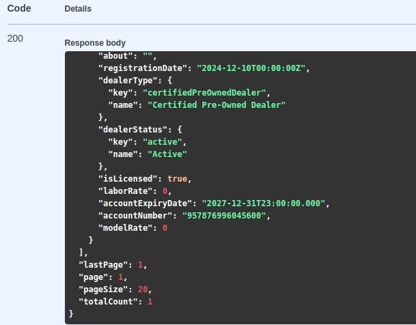
Task: Select the true boolean value
Action: point(177,179)
